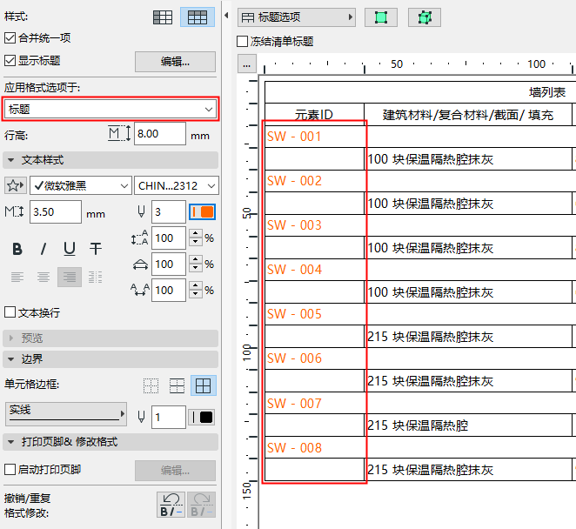Click the green dotted selection icon

(x=425, y=17)
